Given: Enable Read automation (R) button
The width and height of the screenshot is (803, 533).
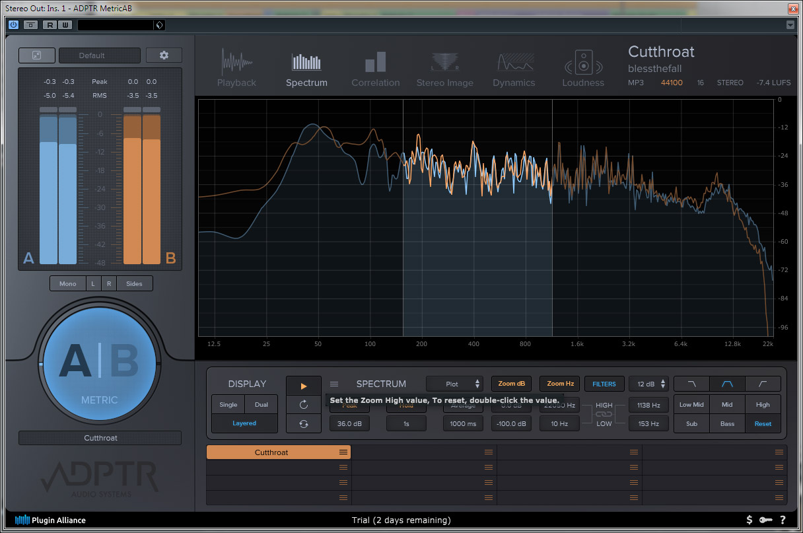Looking at the screenshot, I should pyautogui.click(x=50, y=25).
